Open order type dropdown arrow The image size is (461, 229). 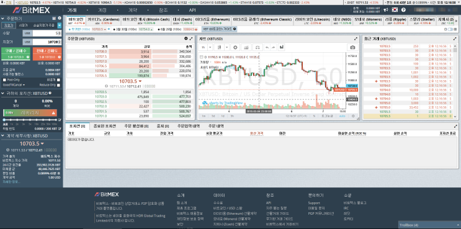coord(60,25)
